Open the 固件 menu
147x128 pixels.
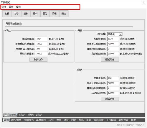11,7
